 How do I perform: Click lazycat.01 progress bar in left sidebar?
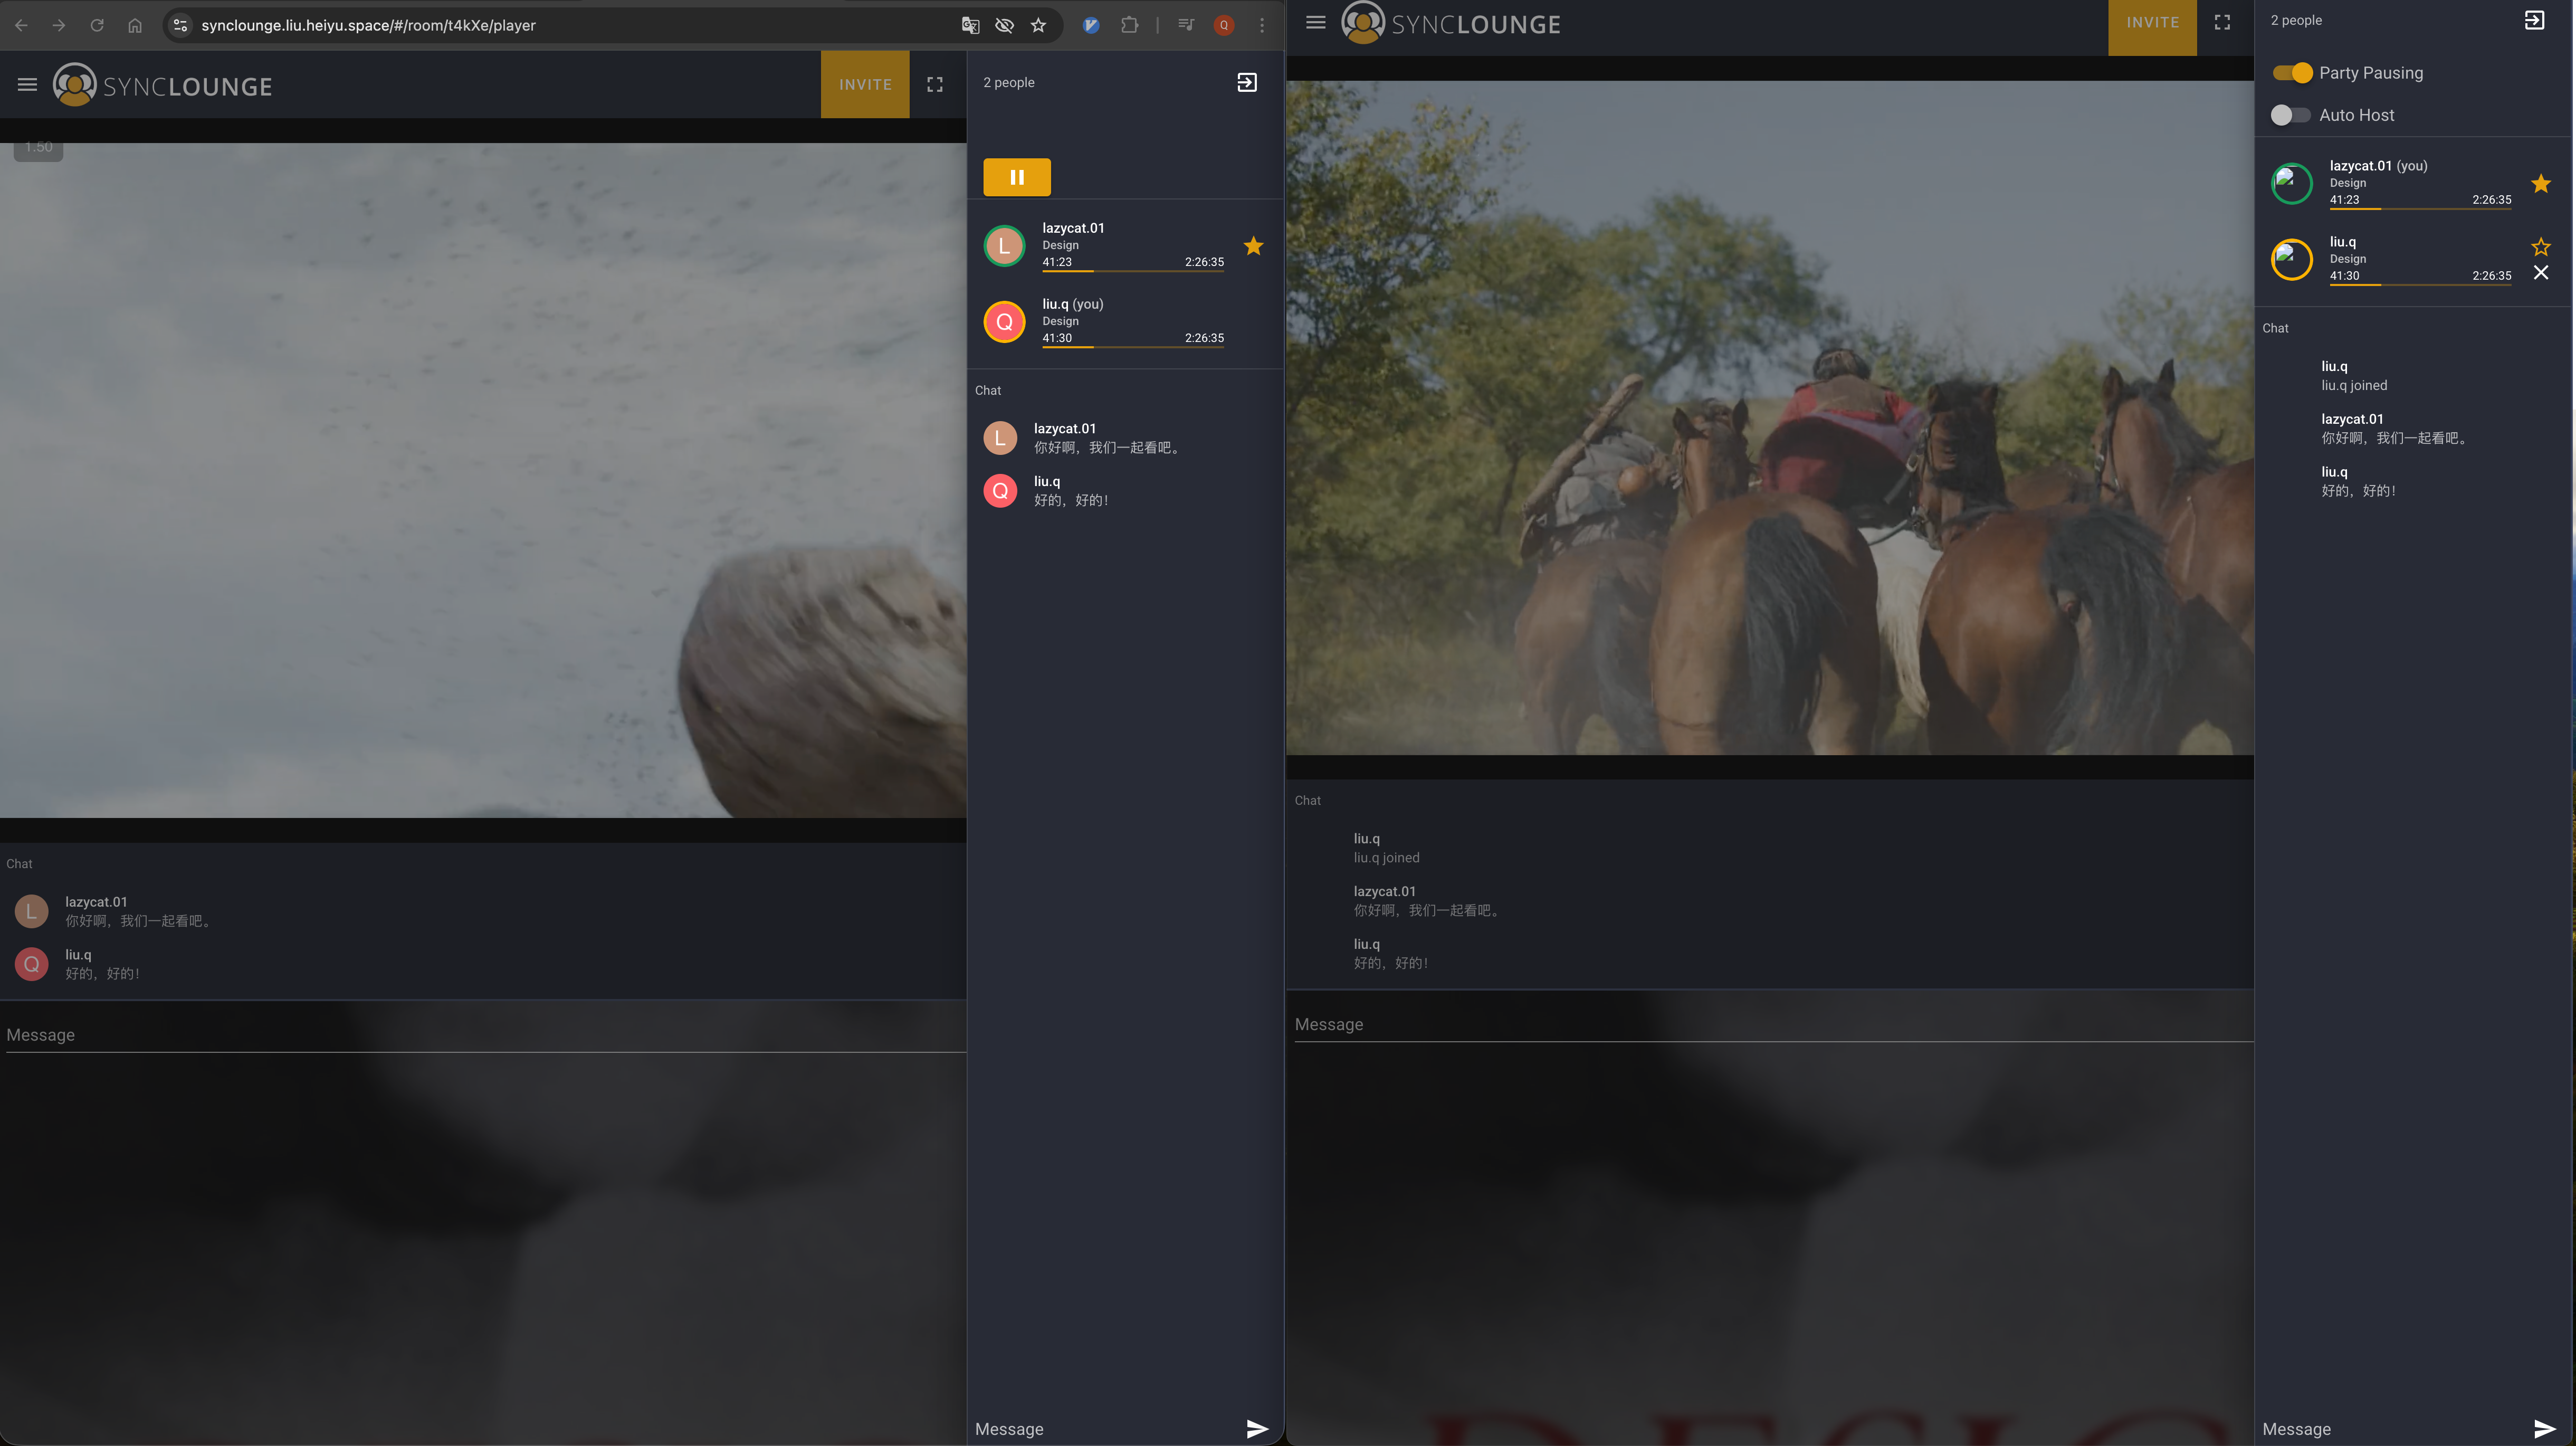pyautogui.click(x=1133, y=271)
